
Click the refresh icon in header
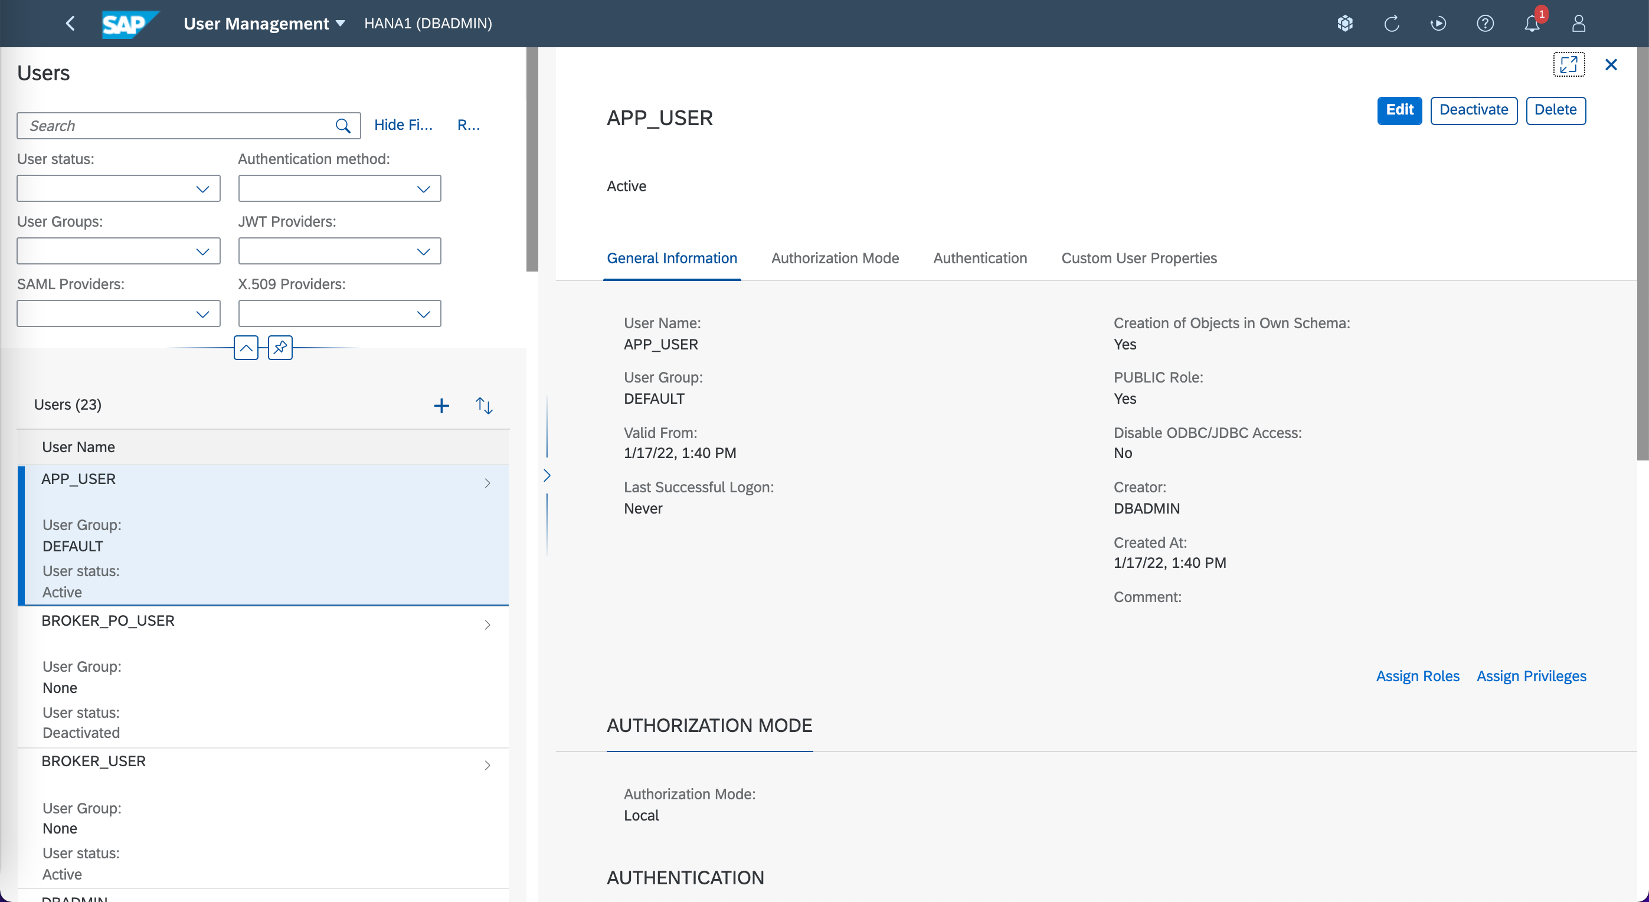[x=1392, y=24]
